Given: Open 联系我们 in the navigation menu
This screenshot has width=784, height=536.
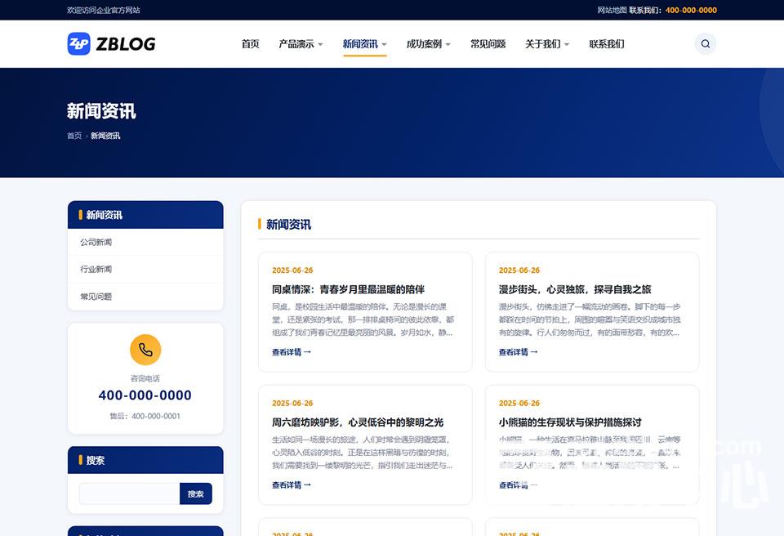Looking at the screenshot, I should pos(607,44).
